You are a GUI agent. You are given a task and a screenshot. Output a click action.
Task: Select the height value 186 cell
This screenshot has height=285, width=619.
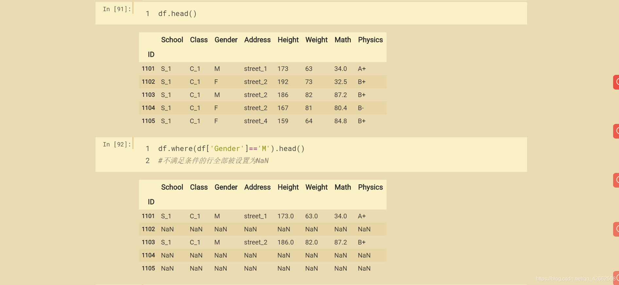(283, 95)
